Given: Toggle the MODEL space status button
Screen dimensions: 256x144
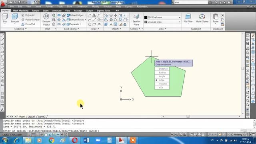Looking at the screenshot, I should tap(174, 134).
